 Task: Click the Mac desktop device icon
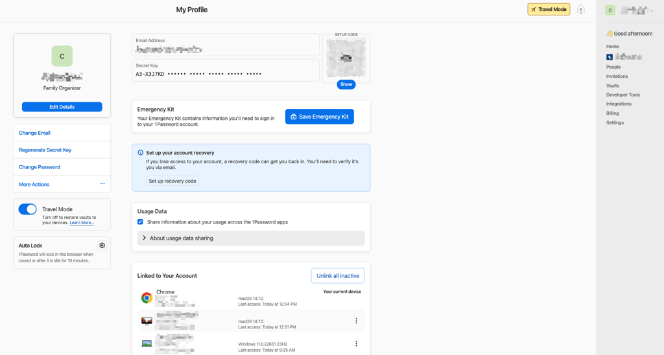(x=147, y=321)
